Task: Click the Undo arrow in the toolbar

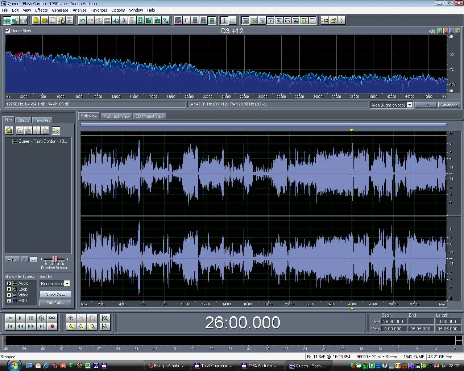Action: [x=82, y=21]
